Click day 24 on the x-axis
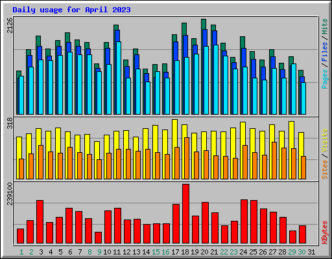The height and width of the screenshot is (259, 332). [243, 252]
